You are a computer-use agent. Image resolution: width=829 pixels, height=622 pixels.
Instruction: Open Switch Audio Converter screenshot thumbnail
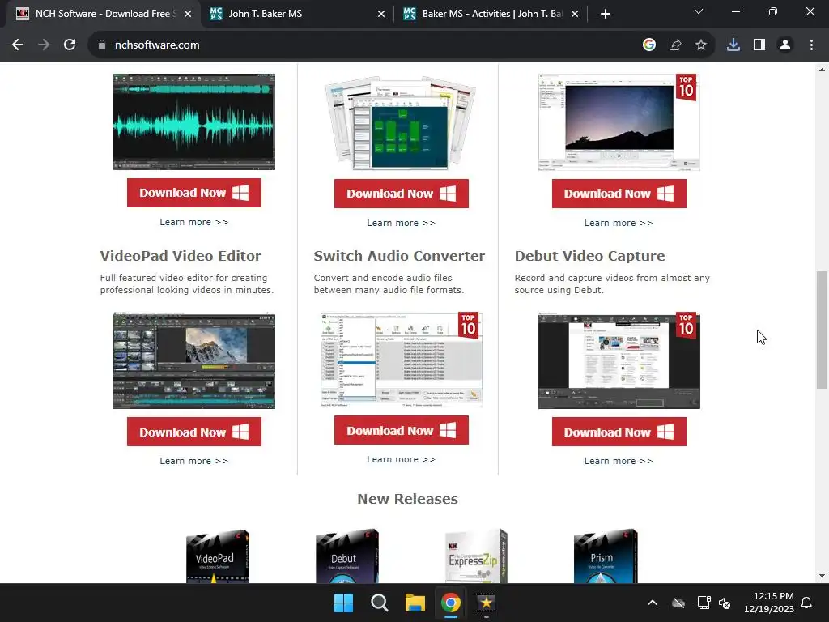tap(402, 360)
